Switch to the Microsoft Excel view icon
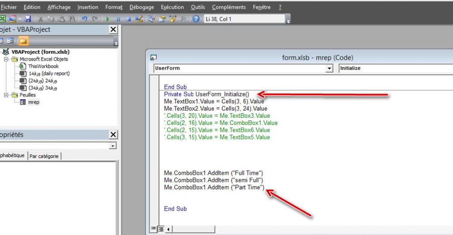This screenshot has height=235, width=453. point(2,19)
